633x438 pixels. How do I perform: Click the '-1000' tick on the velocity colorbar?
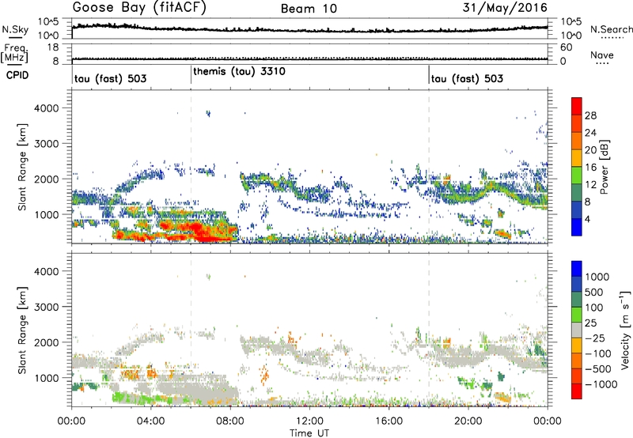(x=601, y=384)
